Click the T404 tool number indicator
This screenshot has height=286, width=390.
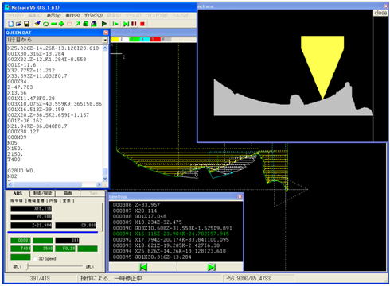pos(21,249)
